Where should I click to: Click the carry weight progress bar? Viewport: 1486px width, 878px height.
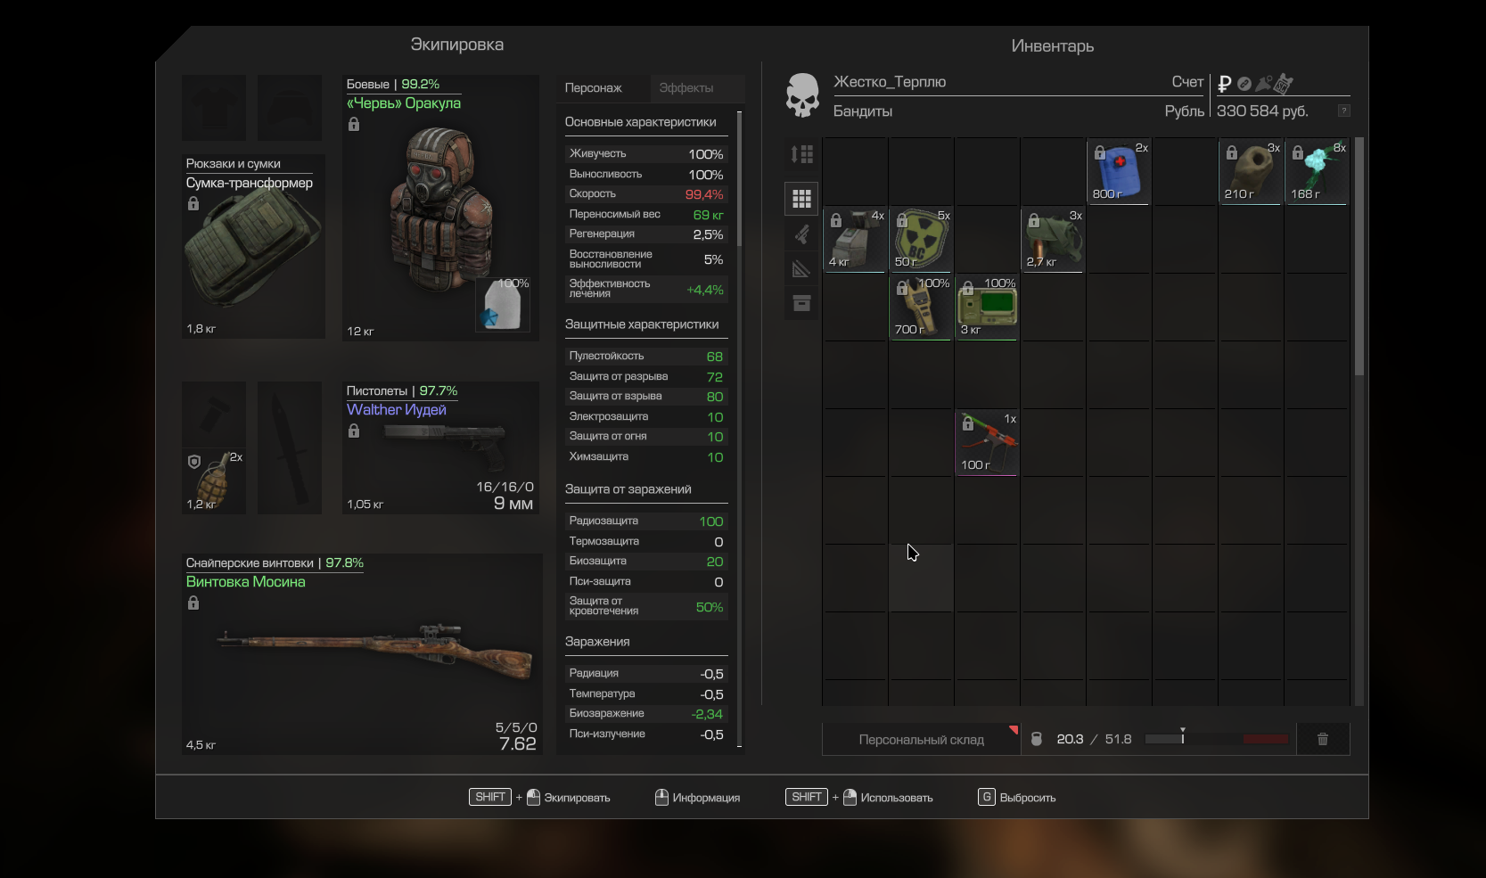(1216, 739)
